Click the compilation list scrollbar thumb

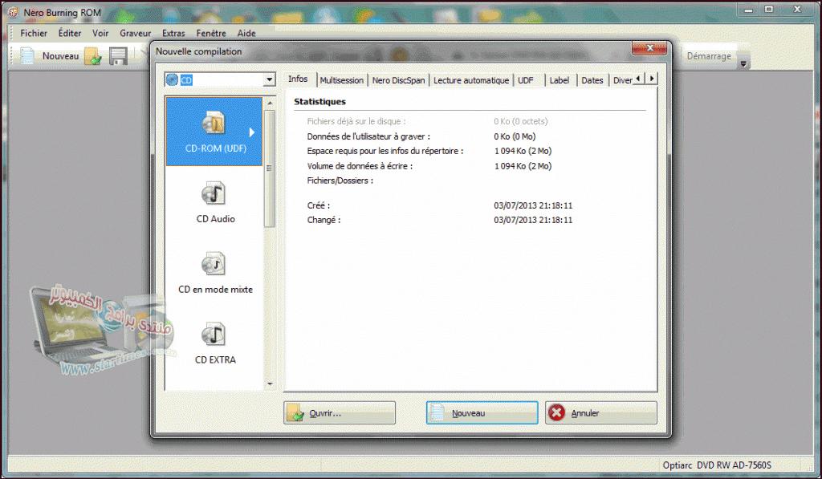point(270,168)
